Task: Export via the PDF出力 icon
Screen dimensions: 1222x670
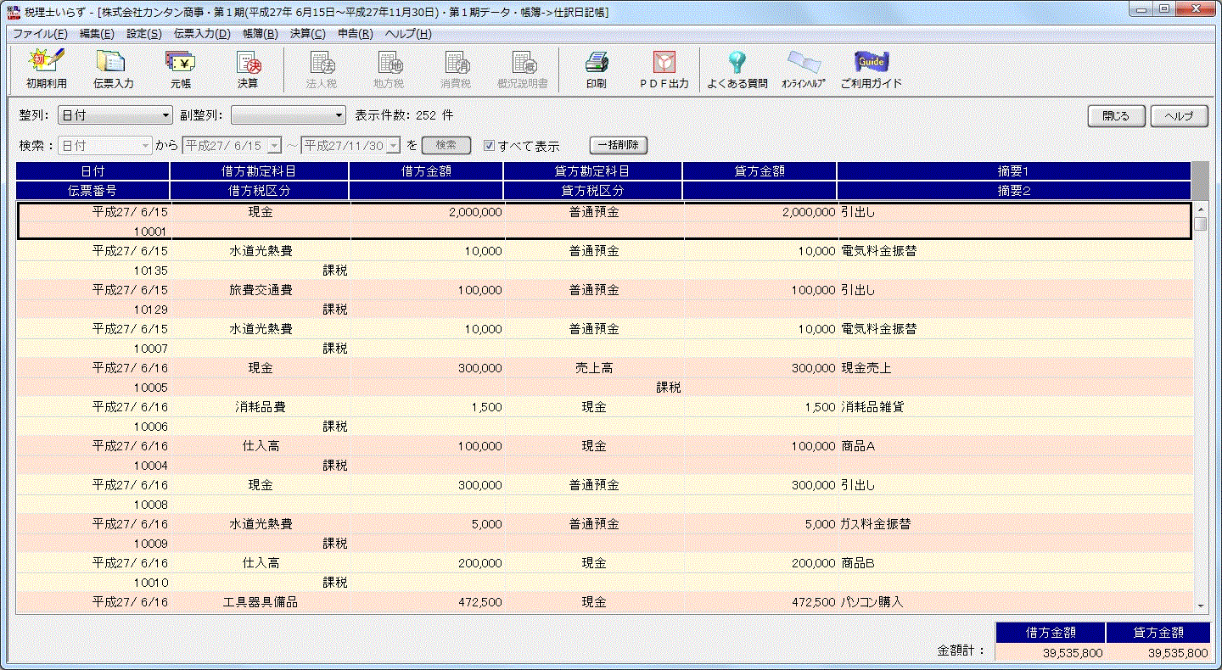Action: (x=664, y=69)
